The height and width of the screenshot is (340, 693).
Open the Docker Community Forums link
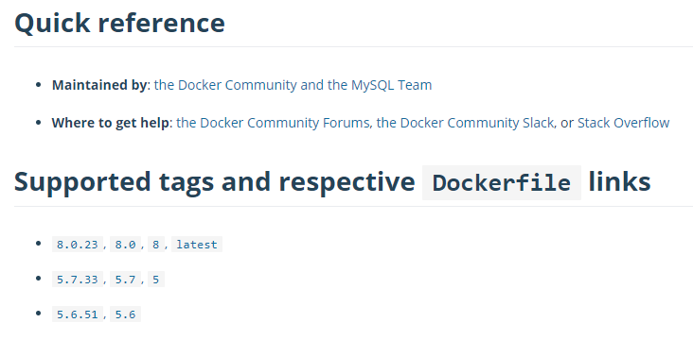coord(273,123)
